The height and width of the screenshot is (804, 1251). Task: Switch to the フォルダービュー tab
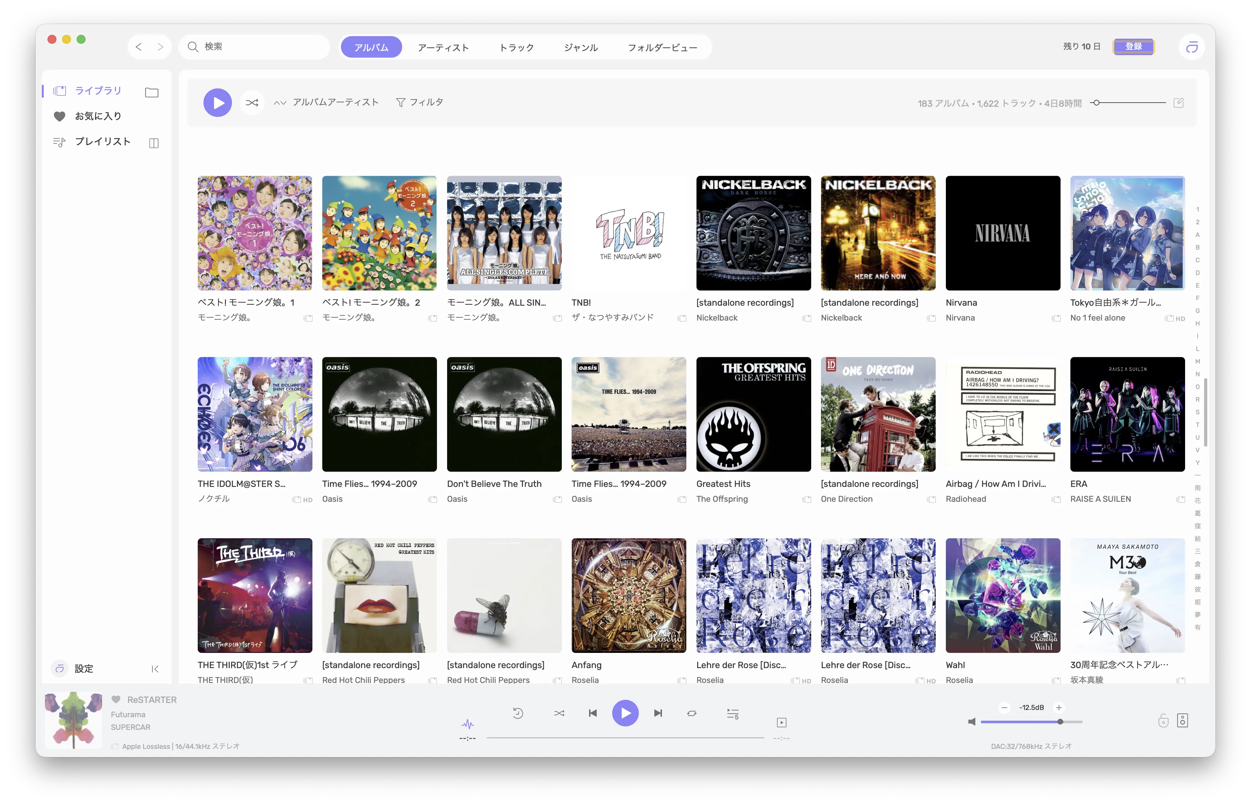[662, 48]
